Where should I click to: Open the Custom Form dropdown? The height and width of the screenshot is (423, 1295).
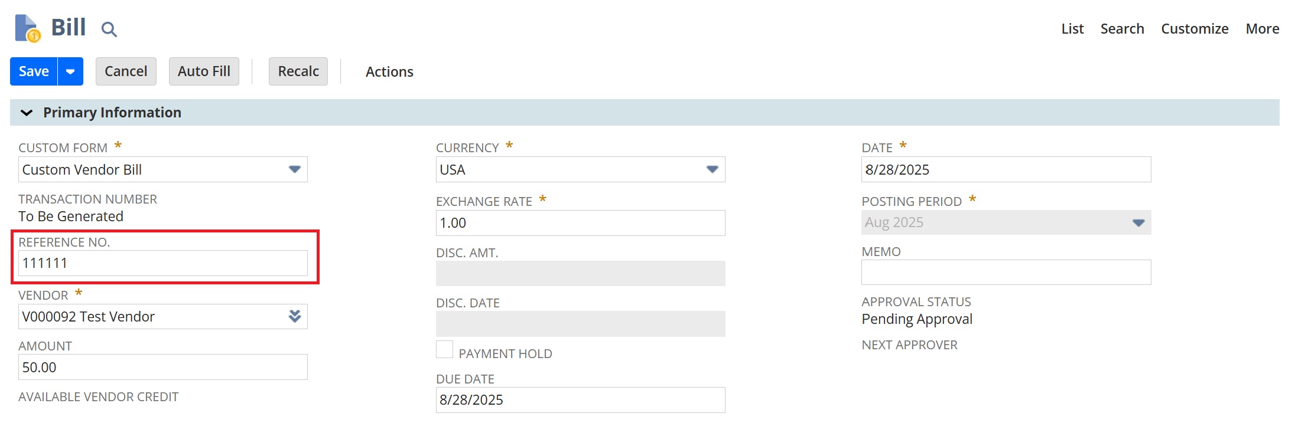pos(294,169)
